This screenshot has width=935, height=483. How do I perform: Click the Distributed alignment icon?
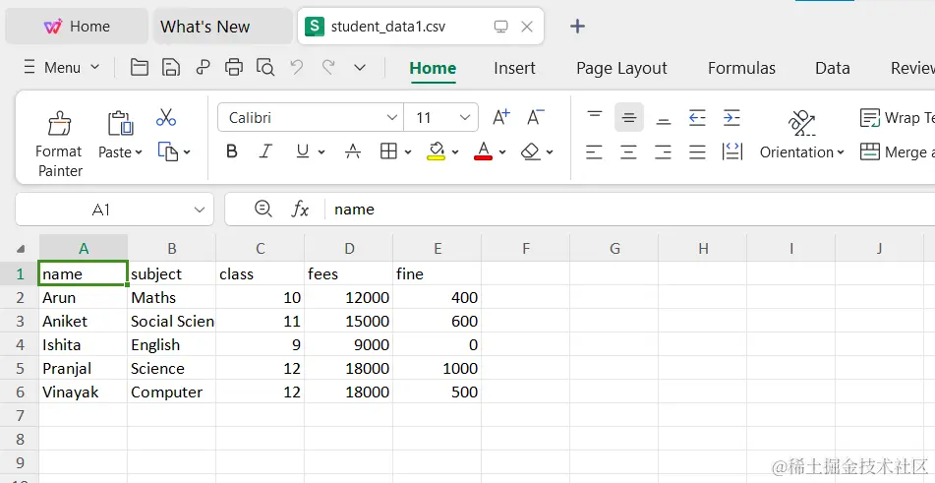coord(732,151)
